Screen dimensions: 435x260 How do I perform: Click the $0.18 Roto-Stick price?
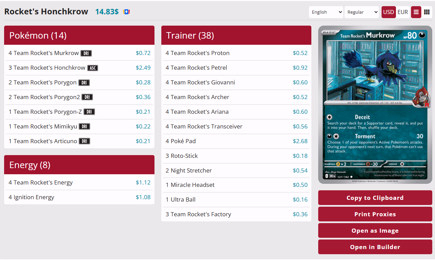[x=300, y=156]
